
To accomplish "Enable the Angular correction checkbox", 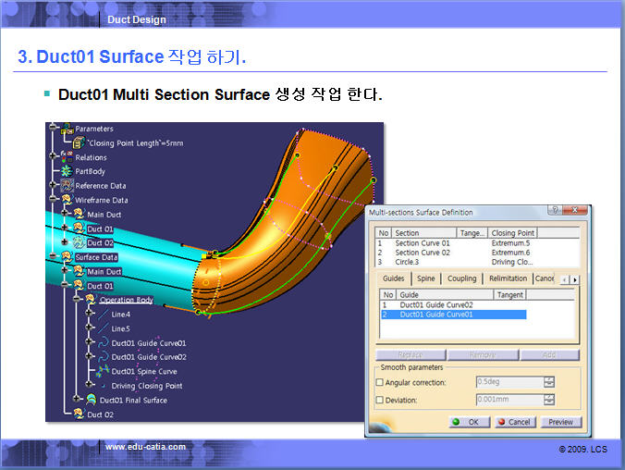I will tap(380, 382).
